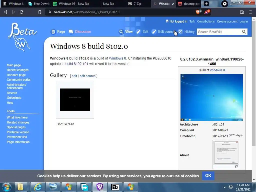The image size is (256, 192).
Task: Open the profile dropdown circle in tab bar
Action: point(225,4)
